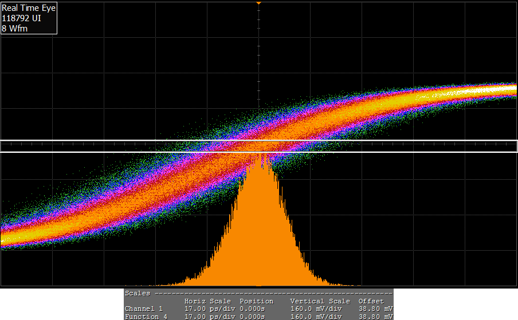
Task: Click the orange trigger marker at top center
Action: coord(259,3)
